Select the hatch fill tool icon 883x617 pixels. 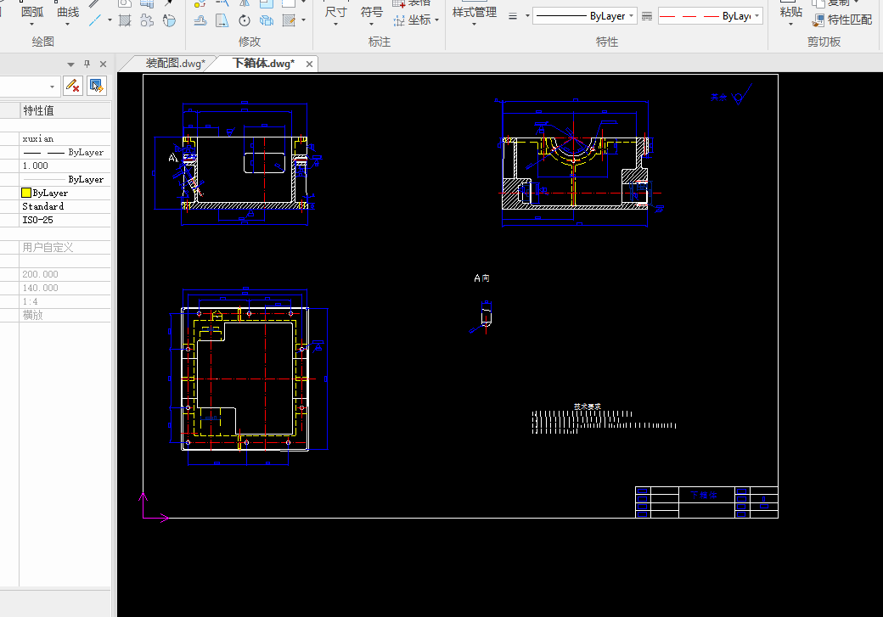coord(125,21)
